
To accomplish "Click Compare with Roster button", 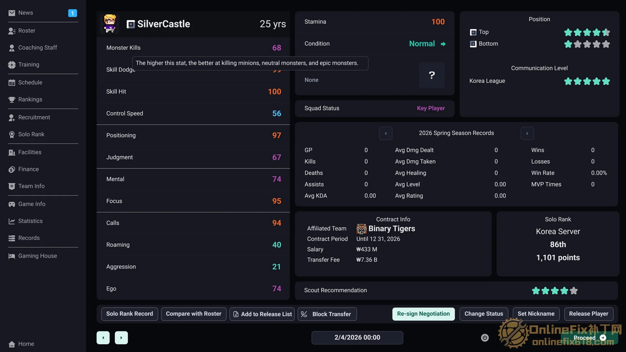I will (194, 314).
